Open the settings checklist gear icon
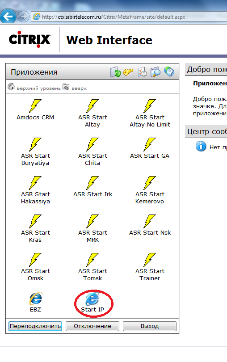The image size is (227, 362). pos(143,72)
